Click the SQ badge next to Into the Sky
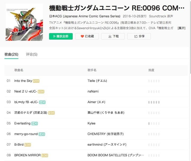 [x=36, y=81]
